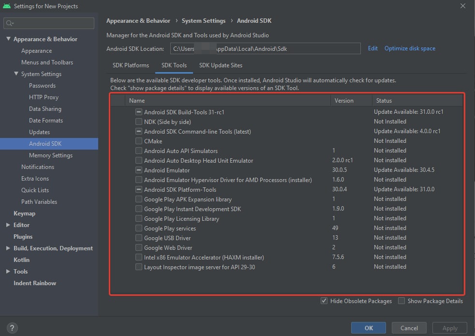Open the Keymap settings
This screenshot has height=336, width=475.
click(x=24, y=213)
